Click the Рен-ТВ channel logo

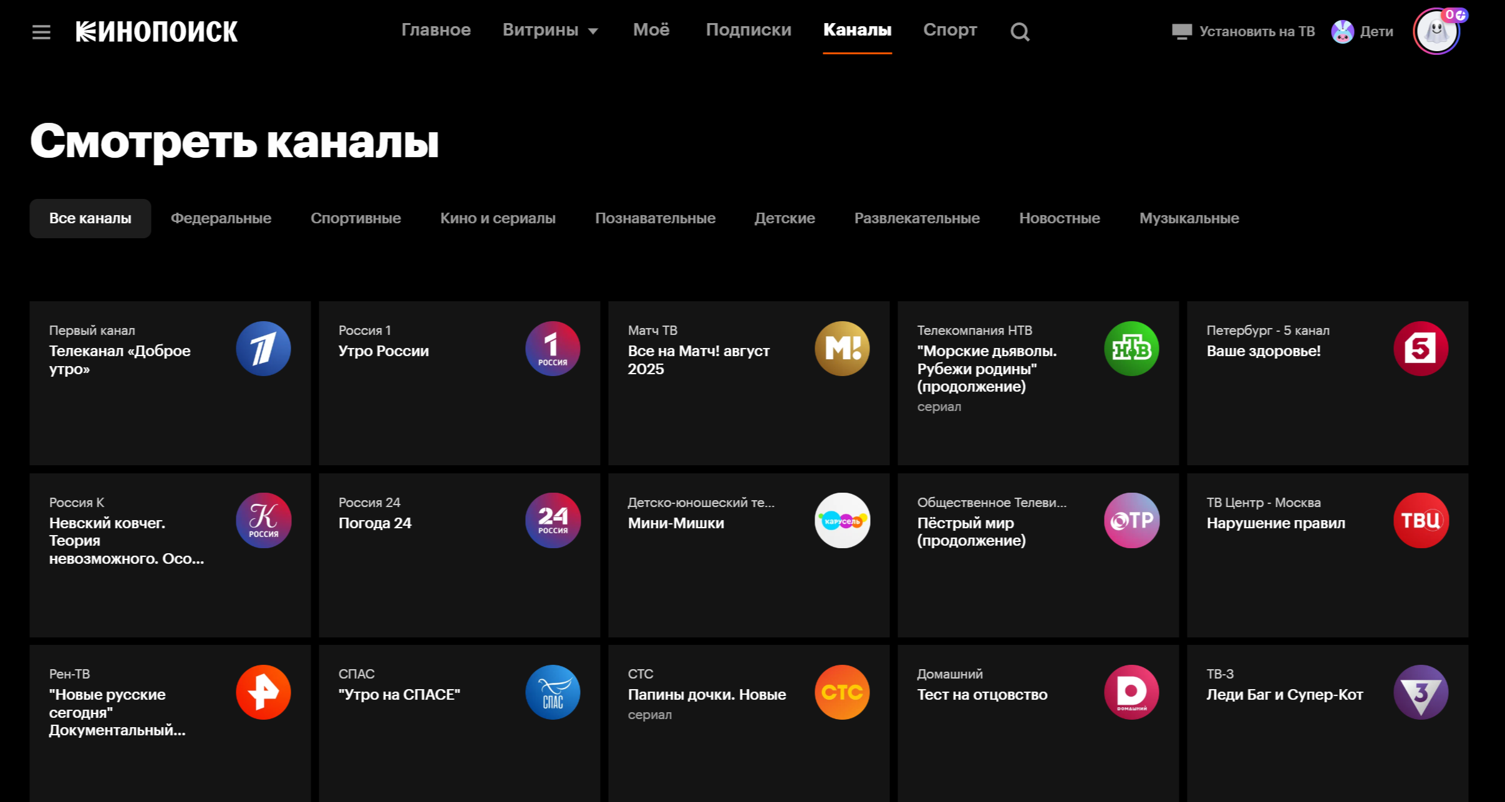click(x=263, y=692)
